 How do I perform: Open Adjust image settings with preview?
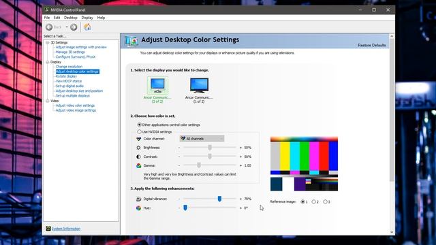pos(81,47)
